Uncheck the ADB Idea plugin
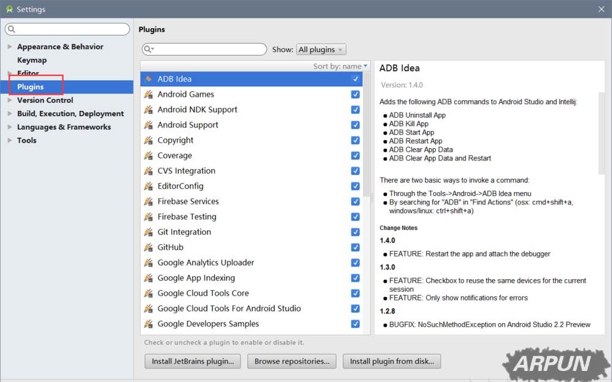This screenshot has width=612, height=382. (355, 78)
